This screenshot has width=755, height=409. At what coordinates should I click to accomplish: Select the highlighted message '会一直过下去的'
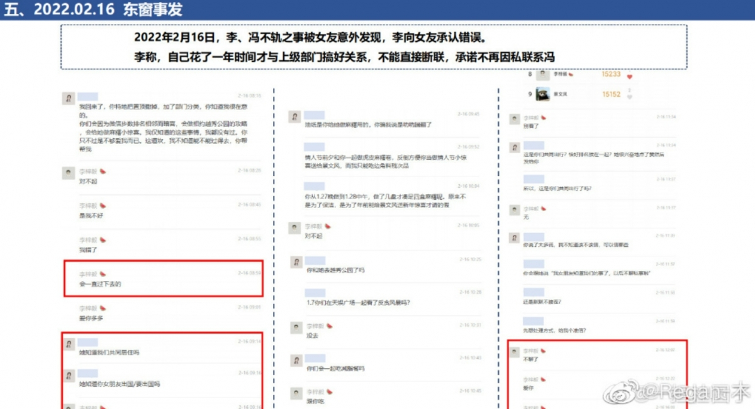pos(100,284)
